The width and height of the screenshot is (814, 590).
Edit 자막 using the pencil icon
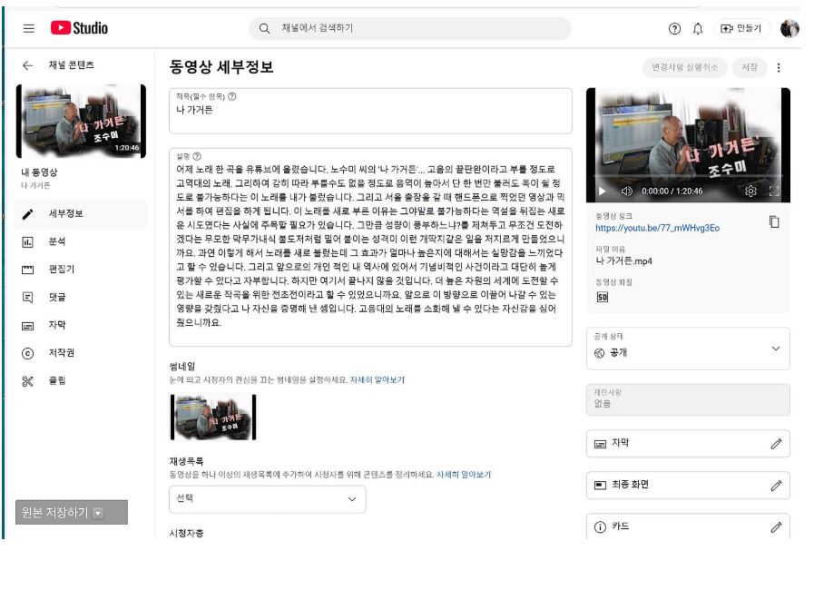point(775,444)
